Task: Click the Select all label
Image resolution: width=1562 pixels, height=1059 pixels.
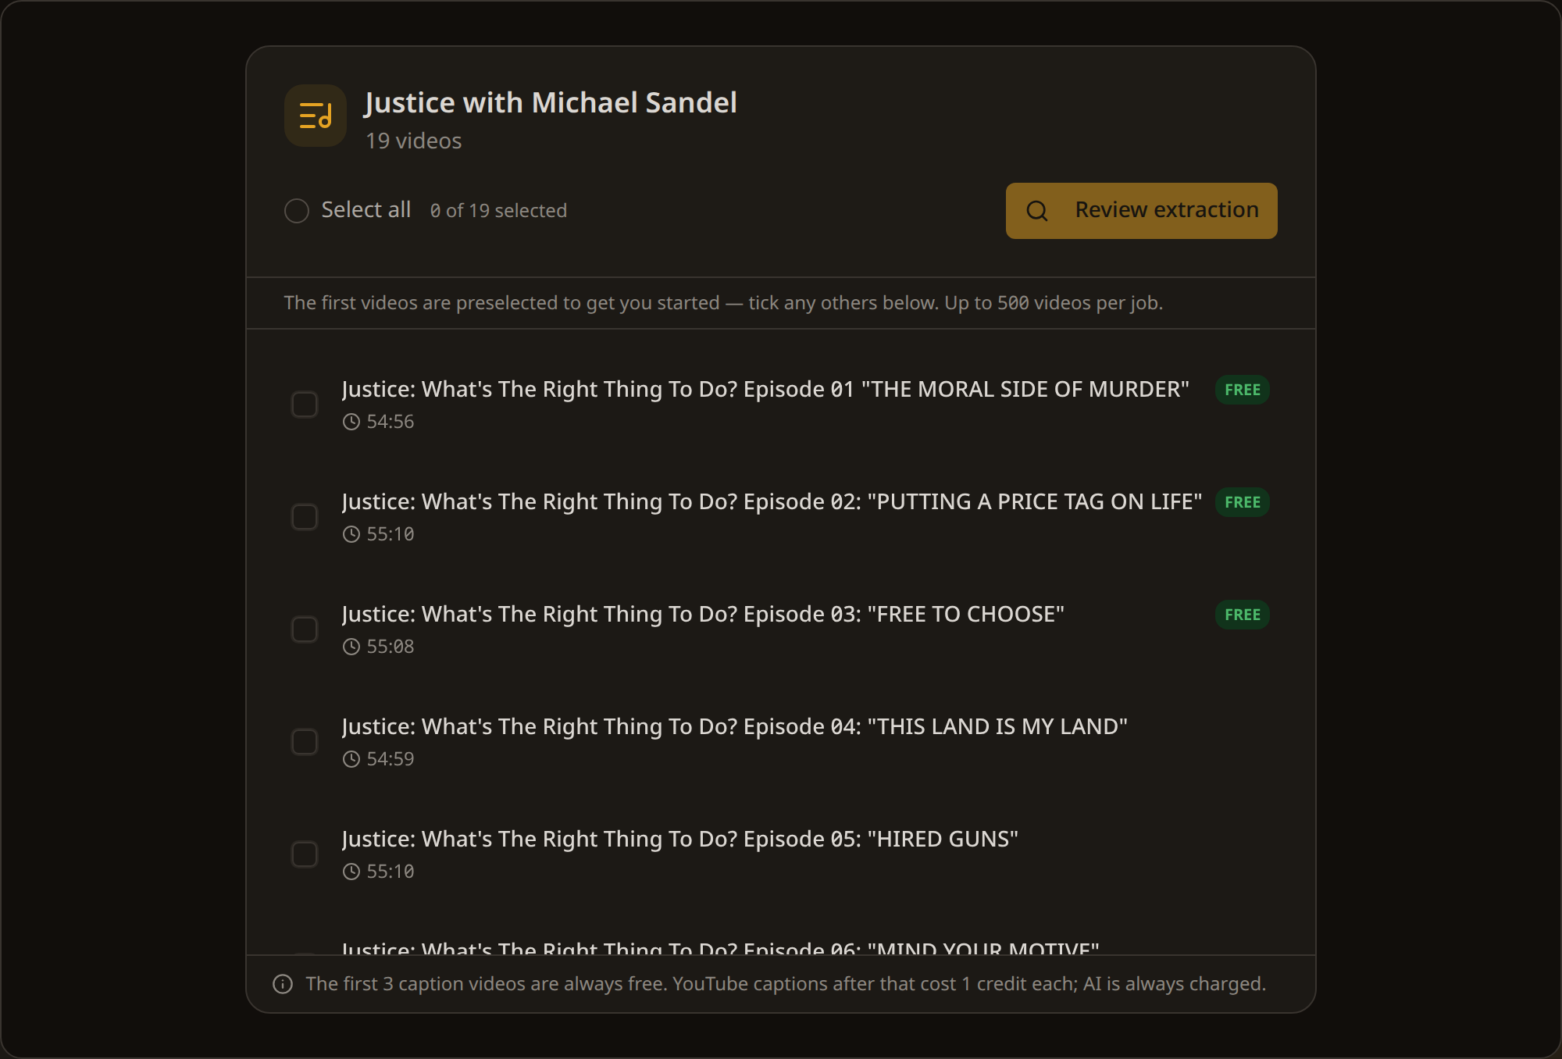Action: point(366,210)
